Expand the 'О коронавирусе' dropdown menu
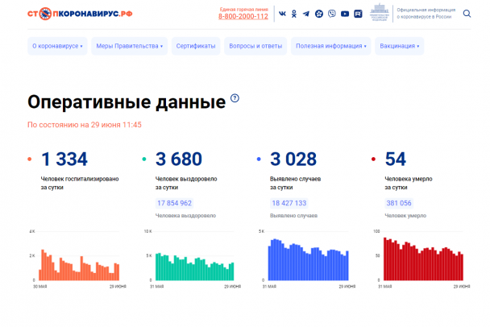Screen dimensions: 490x327 tap(57, 47)
